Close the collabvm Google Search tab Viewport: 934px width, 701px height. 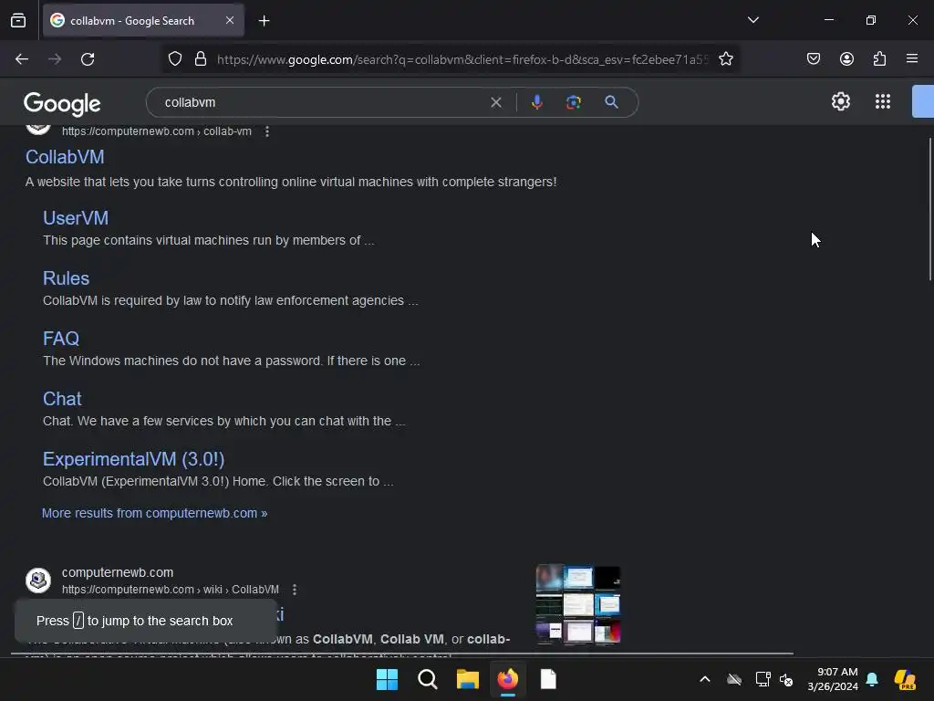tap(229, 20)
